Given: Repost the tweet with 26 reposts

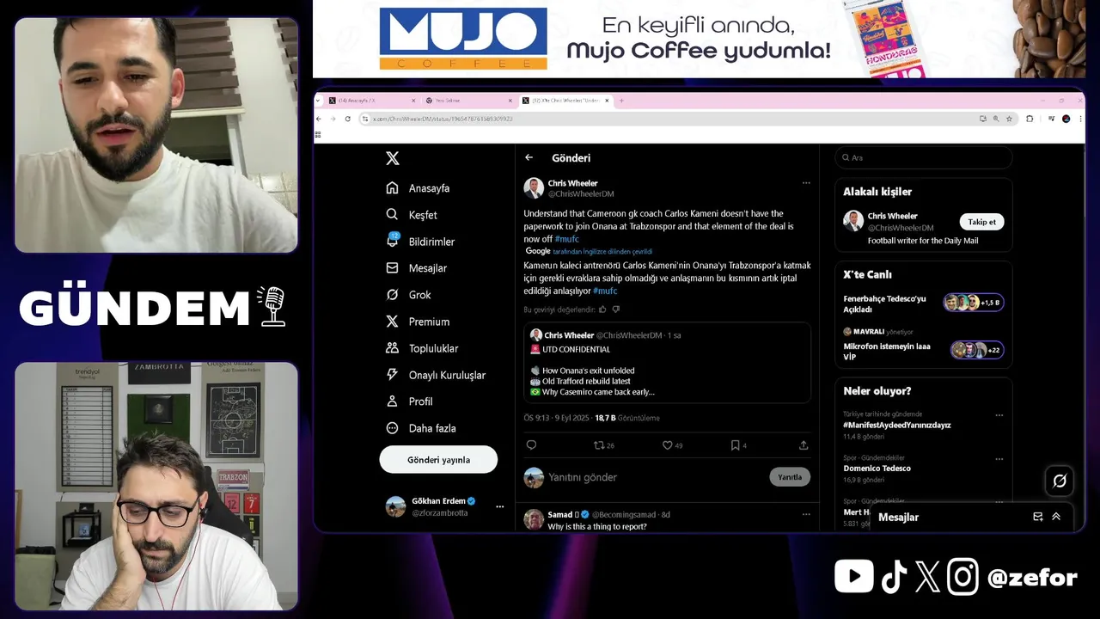Looking at the screenshot, I should pyautogui.click(x=604, y=445).
